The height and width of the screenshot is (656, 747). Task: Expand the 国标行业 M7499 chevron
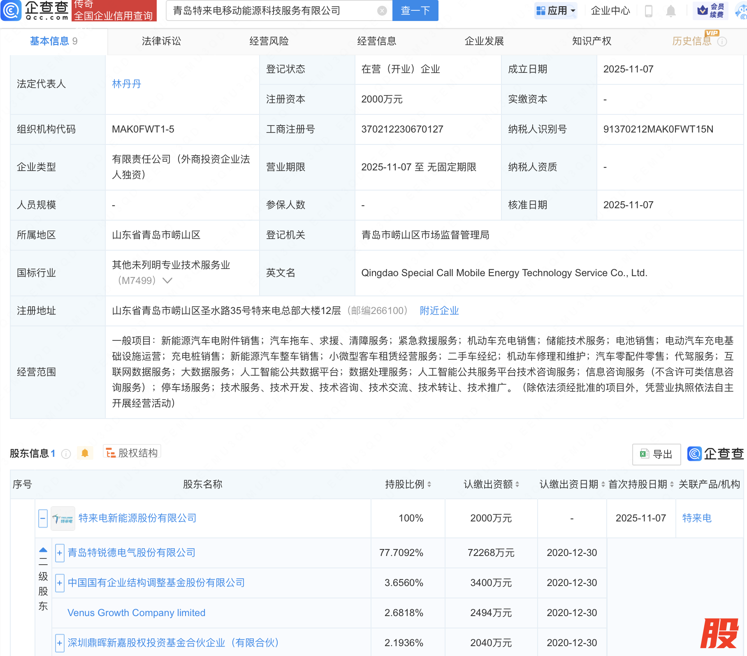click(167, 281)
